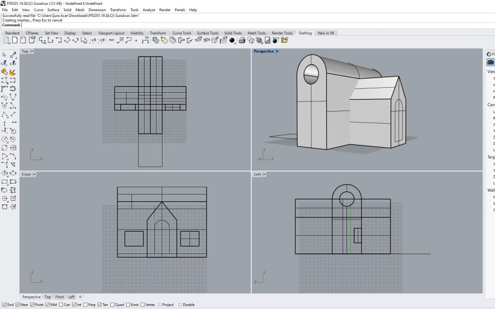Open the camera icon in right panel

pyautogui.click(x=491, y=62)
